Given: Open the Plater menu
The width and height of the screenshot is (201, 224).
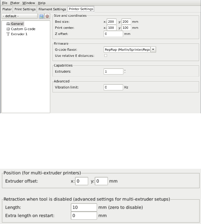Looking at the screenshot, I should pos(15,3).
